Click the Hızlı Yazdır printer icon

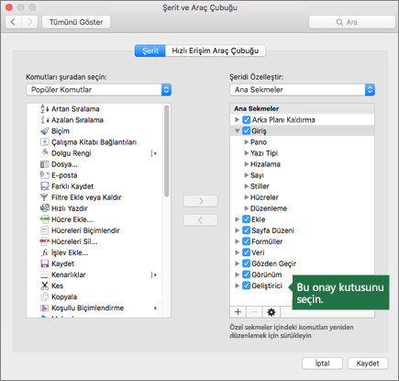pyautogui.click(x=45, y=208)
